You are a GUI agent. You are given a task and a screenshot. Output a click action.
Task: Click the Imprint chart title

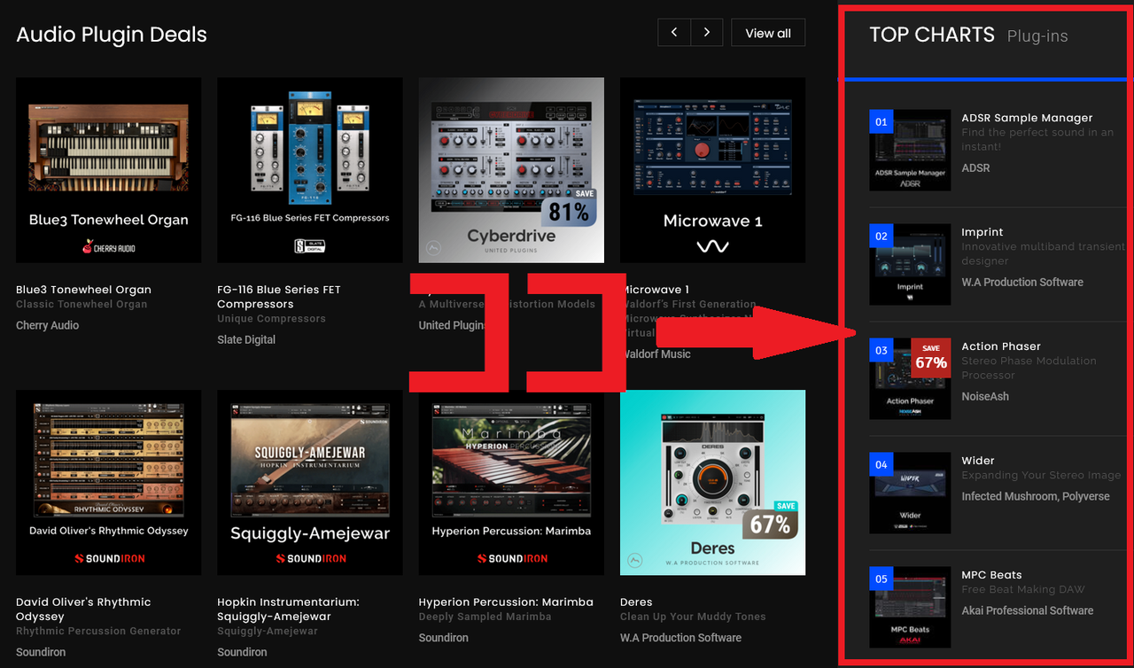983,232
